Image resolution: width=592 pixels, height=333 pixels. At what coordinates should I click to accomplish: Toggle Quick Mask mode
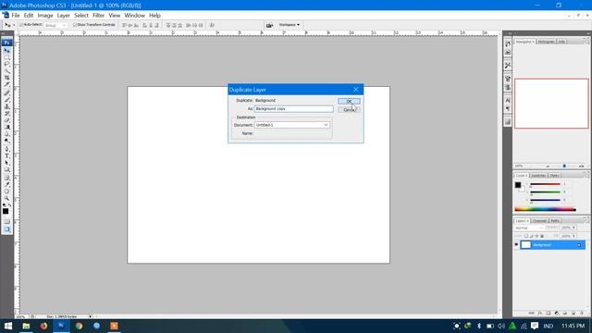[6, 221]
